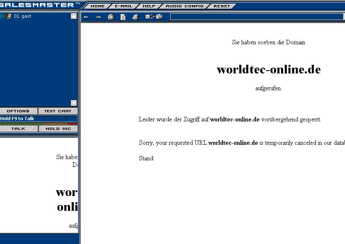The height and width of the screenshot is (244, 345).
Task: Open the E-MAIL tab
Action: coord(123,6)
